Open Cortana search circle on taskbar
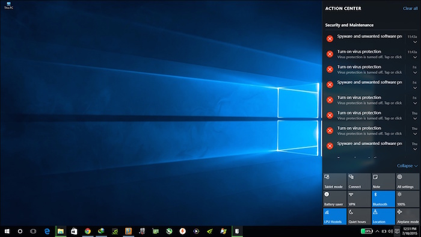The width and height of the screenshot is (421, 237). click(20, 231)
